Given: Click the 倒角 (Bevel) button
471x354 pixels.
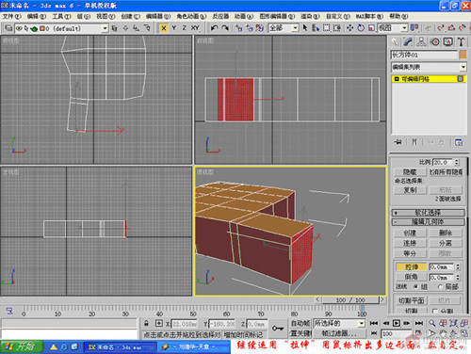Looking at the screenshot, I should coord(411,277).
